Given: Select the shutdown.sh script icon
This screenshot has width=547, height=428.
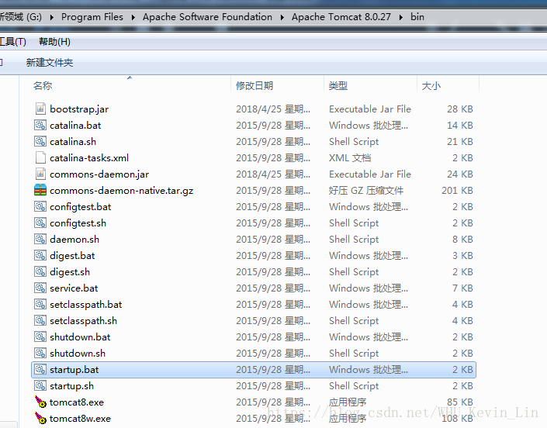Looking at the screenshot, I should pos(40,354).
